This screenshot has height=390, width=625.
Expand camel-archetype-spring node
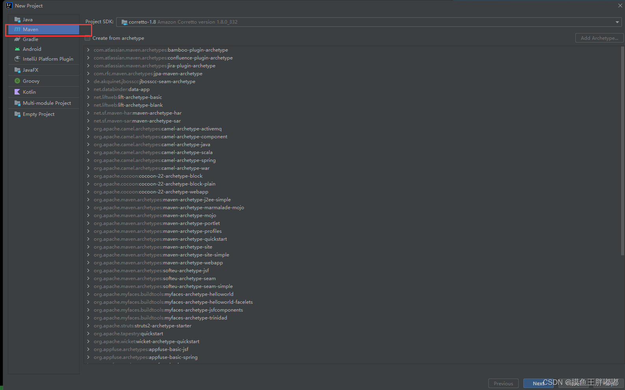(88, 160)
